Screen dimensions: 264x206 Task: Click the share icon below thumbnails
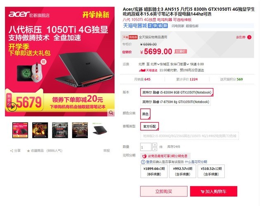[x=12, y=151]
